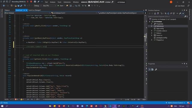The image size is (192, 108).
Task: Click Alphabetical icon in Properties panel
Action: coord(152,69)
